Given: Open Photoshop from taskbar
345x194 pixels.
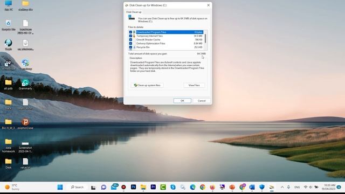Looking at the screenshot, I should point(133,187).
